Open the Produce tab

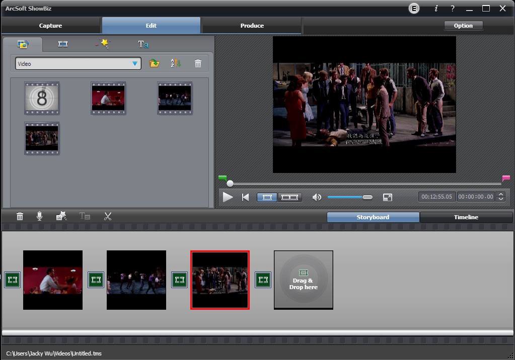pos(252,26)
